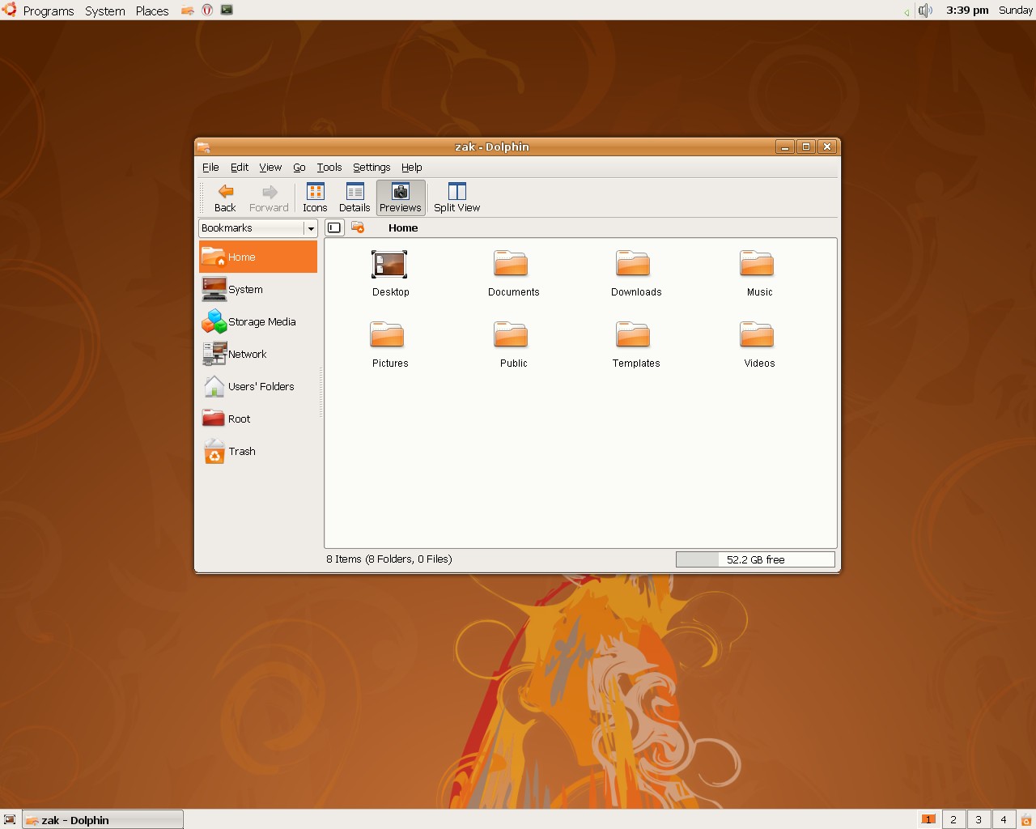Viewport: 1036px width, 829px height.
Task: Toggle editable location bar button
Action: pyautogui.click(x=334, y=227)
